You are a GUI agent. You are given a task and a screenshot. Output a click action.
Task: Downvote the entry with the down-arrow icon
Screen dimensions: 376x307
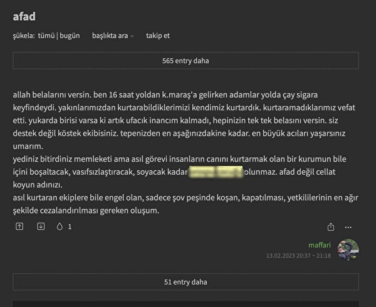tap(41, 226)
